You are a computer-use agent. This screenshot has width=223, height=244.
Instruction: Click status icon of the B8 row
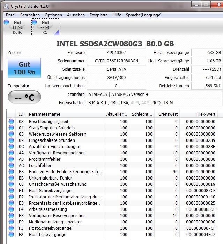pyautogui.click(x=11, y=171)
